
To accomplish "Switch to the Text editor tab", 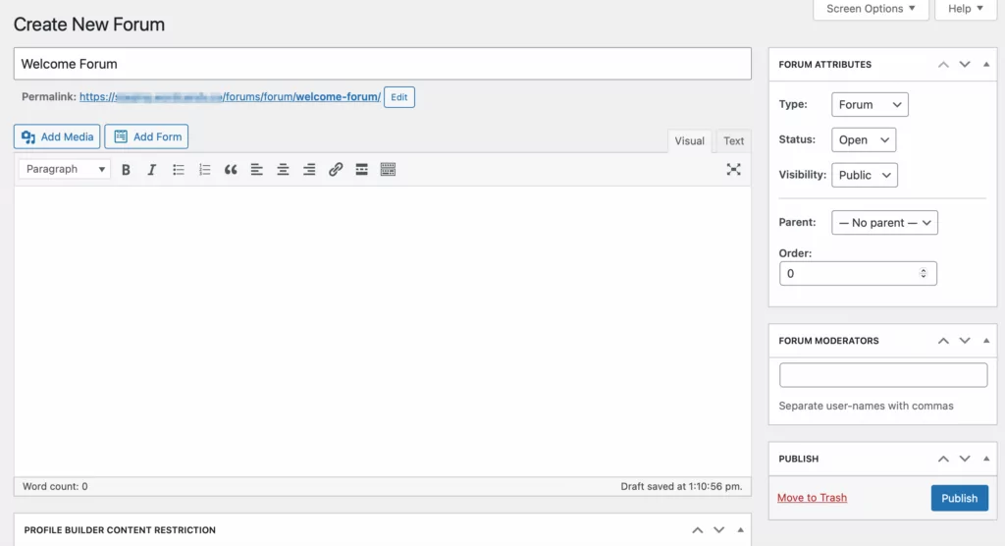I will [733, 141].
